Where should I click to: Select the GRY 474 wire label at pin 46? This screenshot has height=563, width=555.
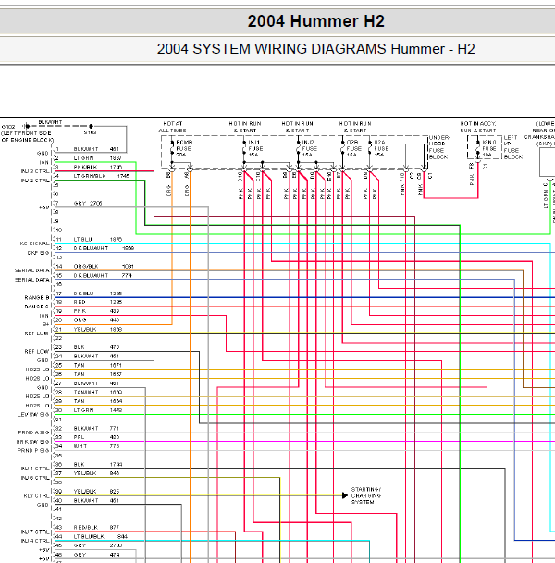96,555
